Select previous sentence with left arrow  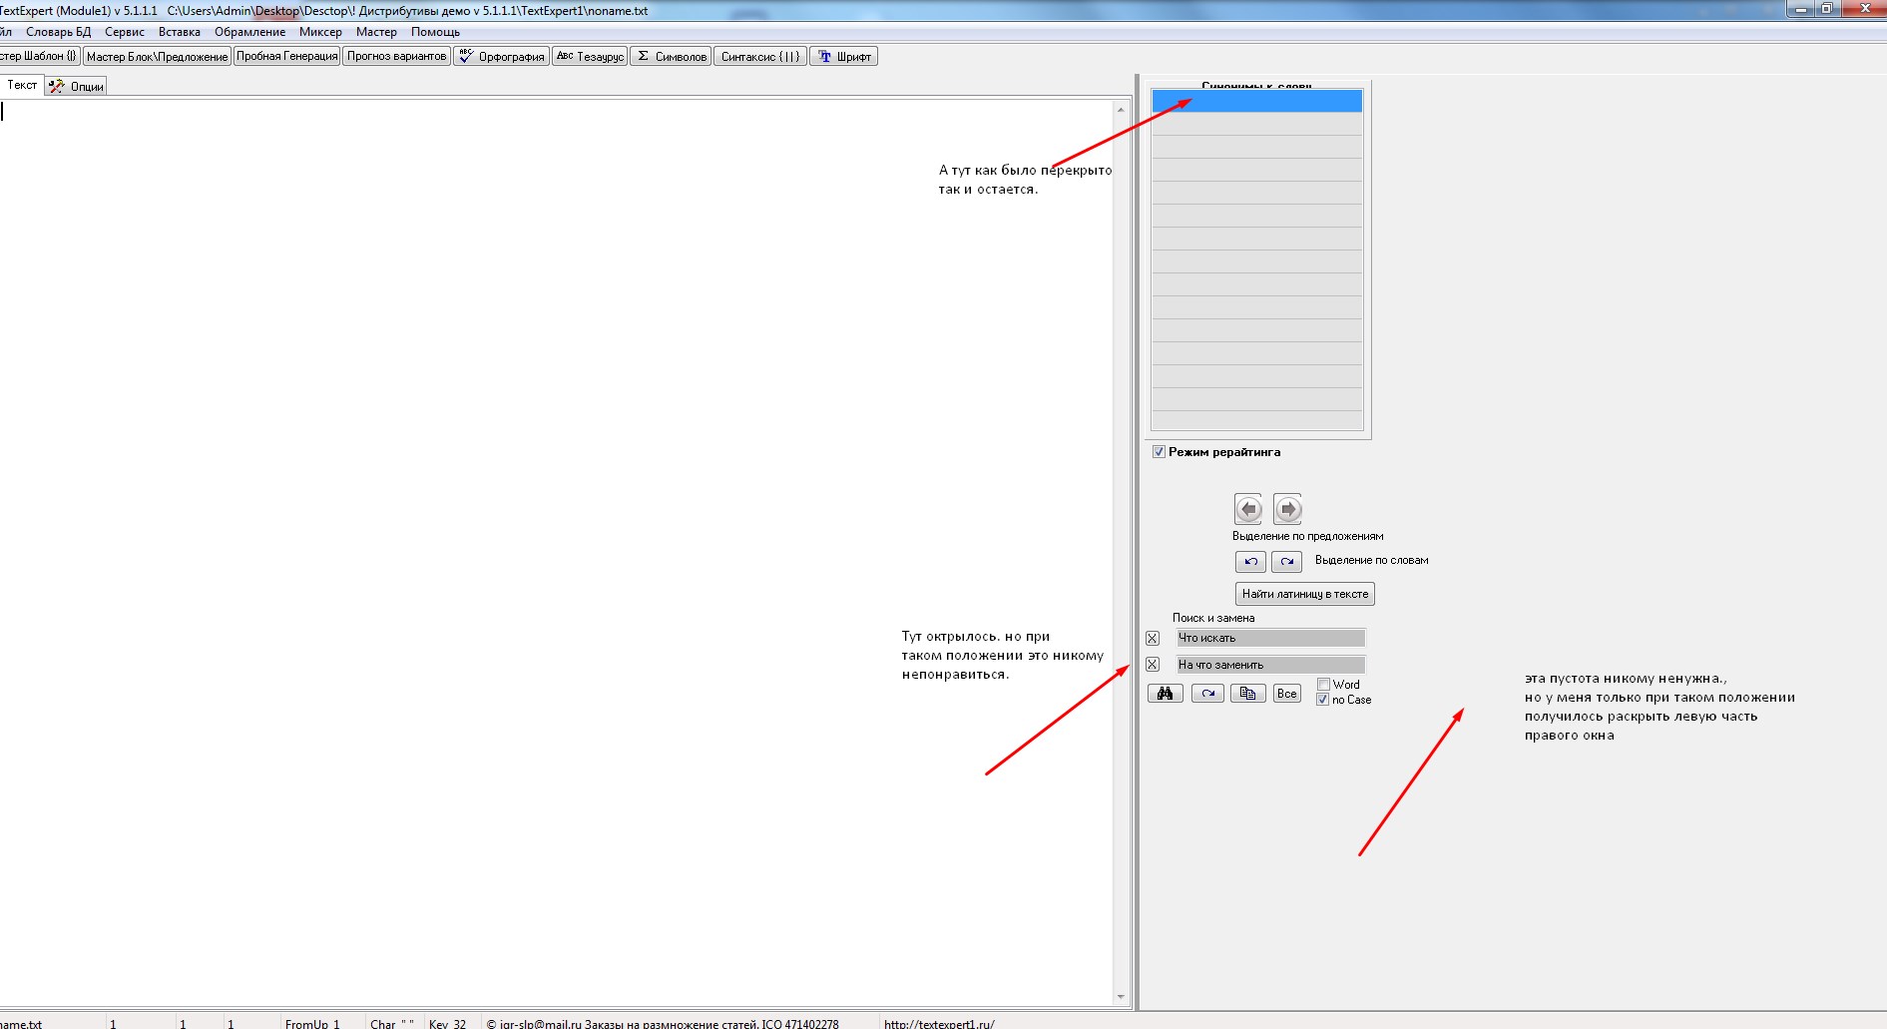[x=1248, y=509]
